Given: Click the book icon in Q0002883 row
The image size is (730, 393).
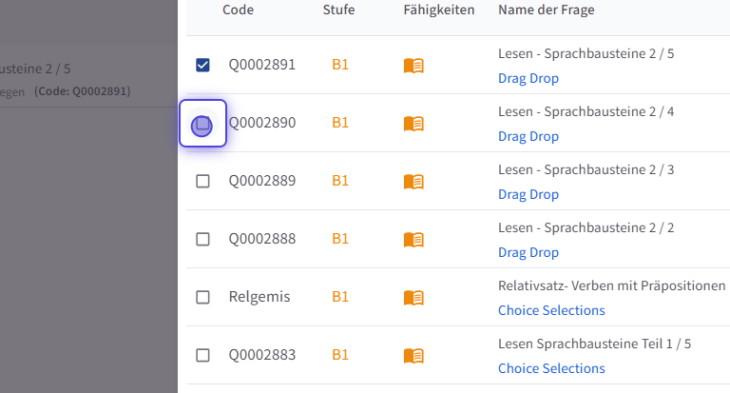Looking at the screenshot, I should pyautogui.click(x=413, y=355).
